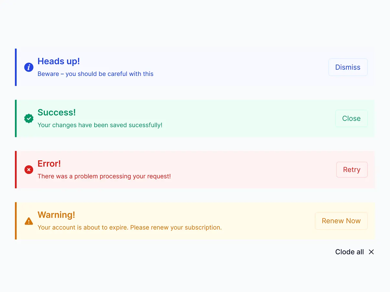The image size is (390, 292).
Task: Select the subscription expiry warning message
Action: pos(129,227)
